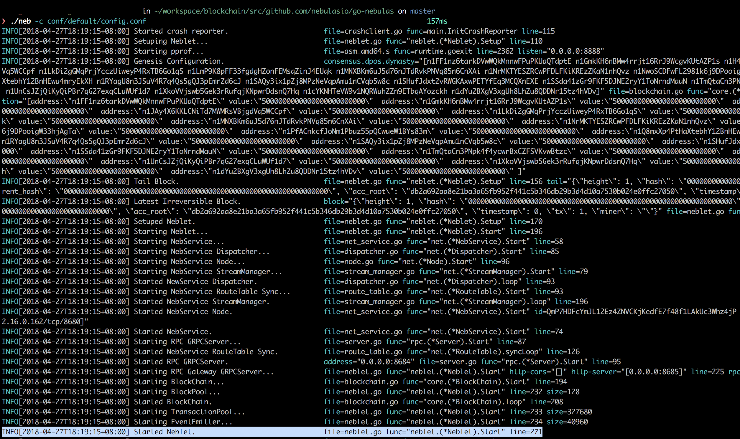Viewport: 740px width, 439px height.
Task: Click the 'size=40960' value on EventEmitter row
Action: pyautogui.click(x=567, y=422)
